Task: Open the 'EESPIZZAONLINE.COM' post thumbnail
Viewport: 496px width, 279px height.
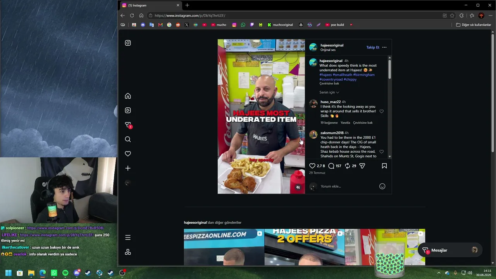Action: (224, 247)
